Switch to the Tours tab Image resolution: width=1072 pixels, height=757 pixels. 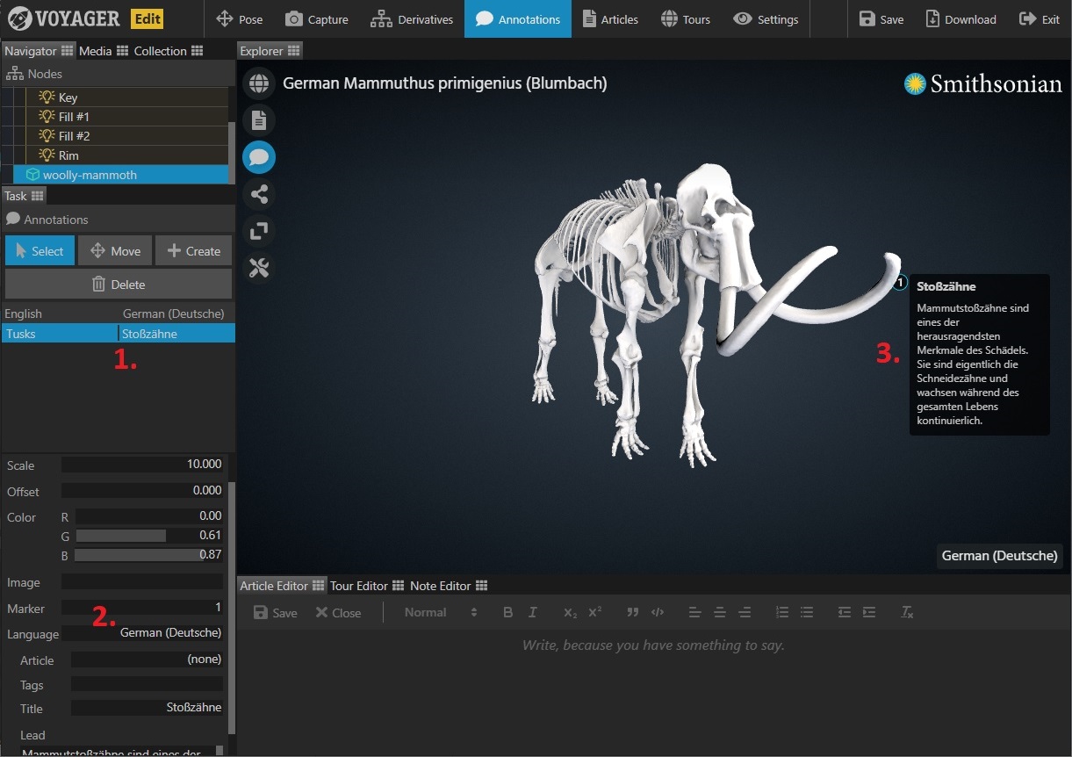(685, 19)
